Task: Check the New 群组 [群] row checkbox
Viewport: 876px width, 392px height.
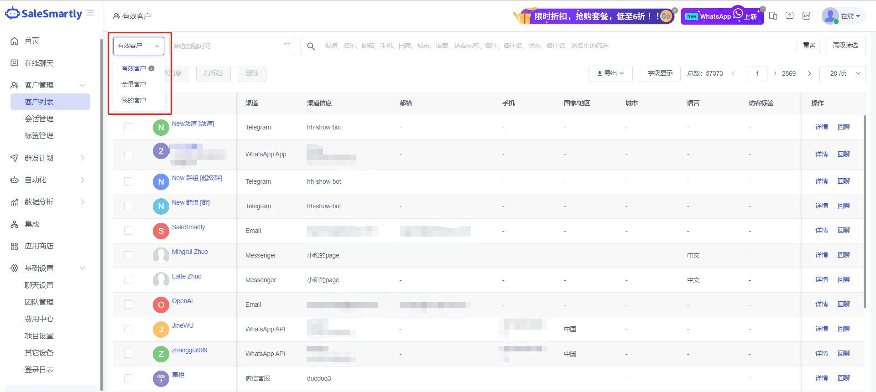Action: tap(128, 206)
